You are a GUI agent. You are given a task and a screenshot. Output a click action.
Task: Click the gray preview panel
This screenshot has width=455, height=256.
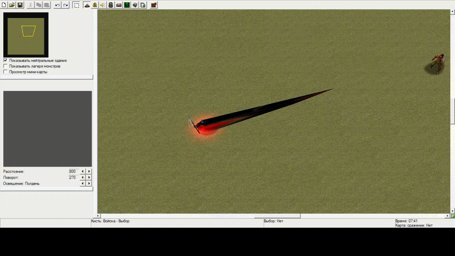(x=47, y=129)
